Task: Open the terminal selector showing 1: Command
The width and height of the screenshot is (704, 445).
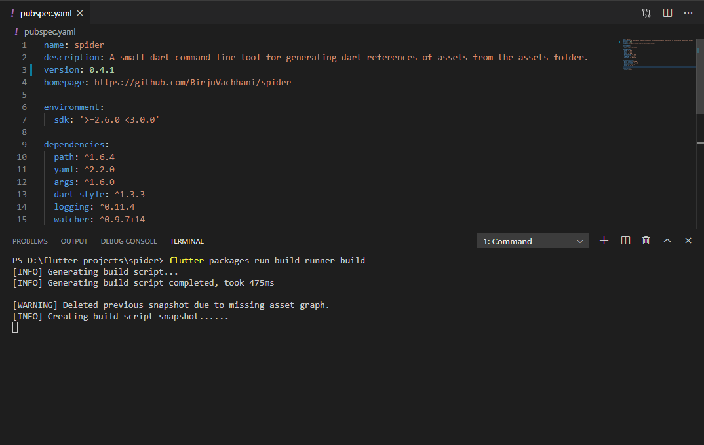Action: [524, 241]
